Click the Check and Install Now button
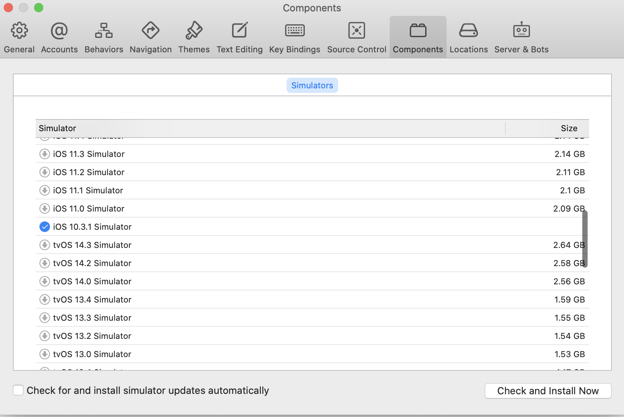 [548, 391]
